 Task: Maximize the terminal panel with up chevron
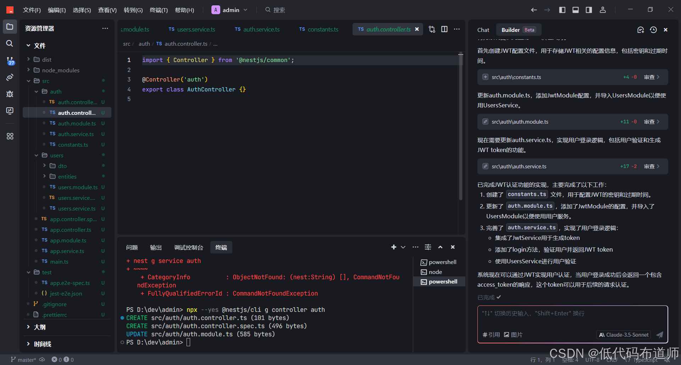[440, 247]
